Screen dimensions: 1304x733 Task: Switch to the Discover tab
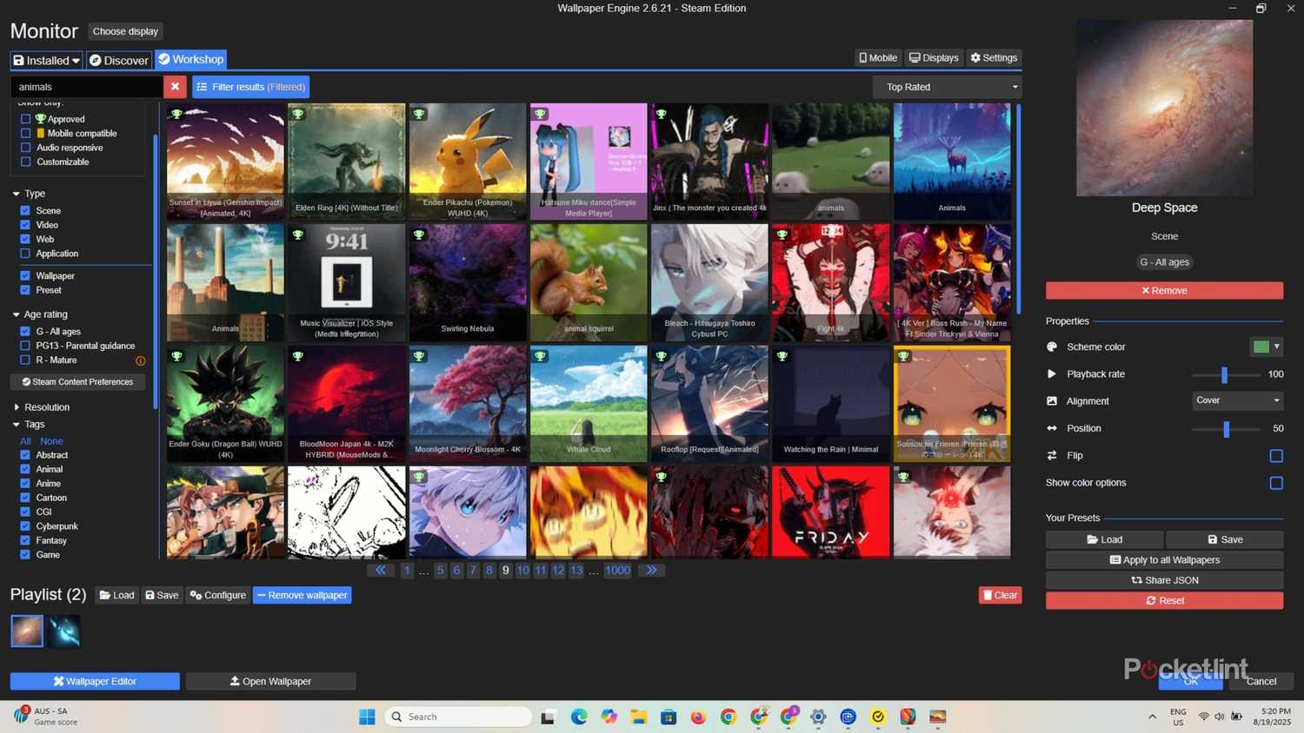point(118,60)
